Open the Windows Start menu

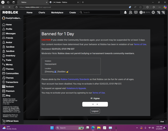click(x=52, y=128)
